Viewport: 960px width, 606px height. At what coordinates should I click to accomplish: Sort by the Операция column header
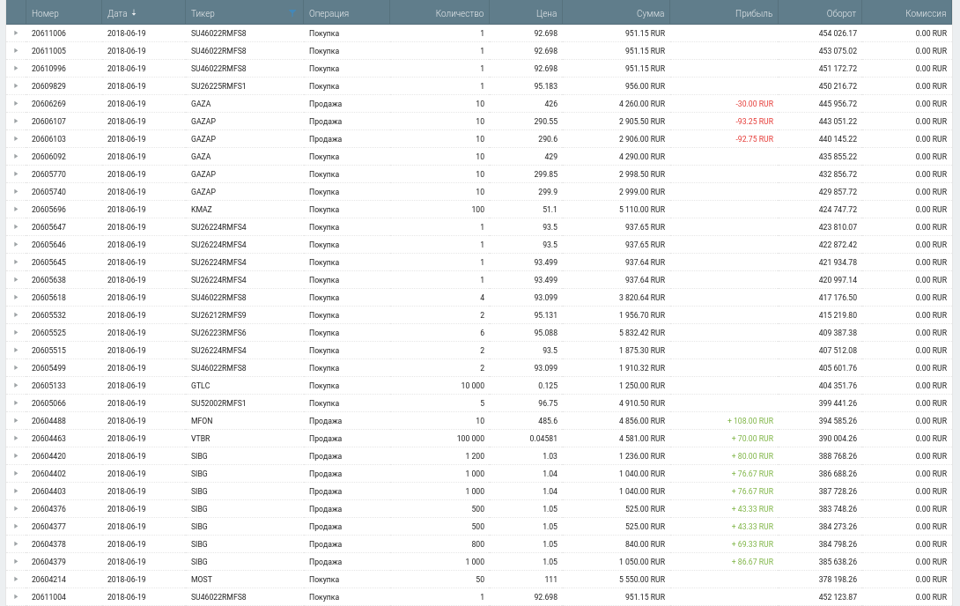329,13
